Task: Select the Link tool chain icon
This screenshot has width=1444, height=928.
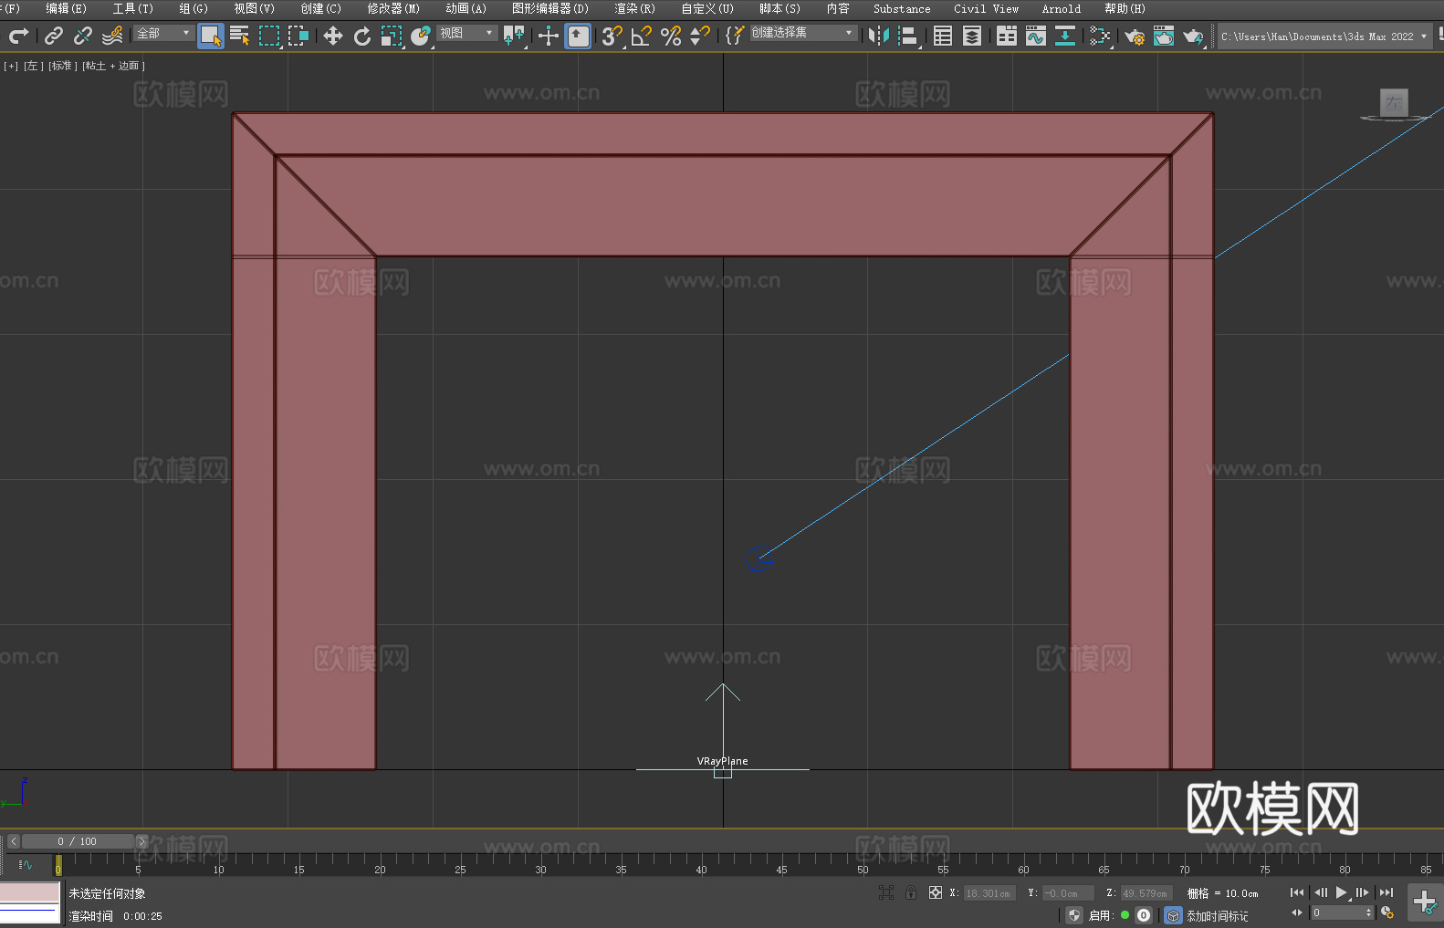Action: 54,36
